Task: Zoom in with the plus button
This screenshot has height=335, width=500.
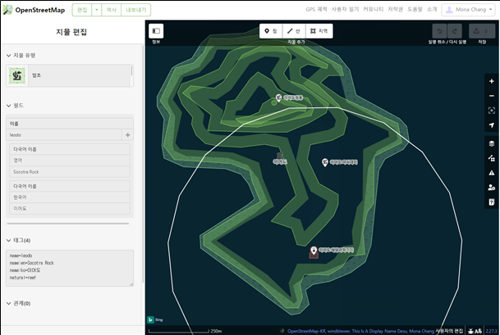Action: [x=492, y=81]
